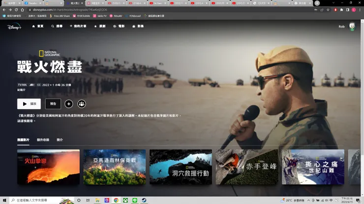Image resolution: width=364 pixels, height=204 pixels.
Task: Open the R18ClickMe bookmark
Action: point(82,16)
